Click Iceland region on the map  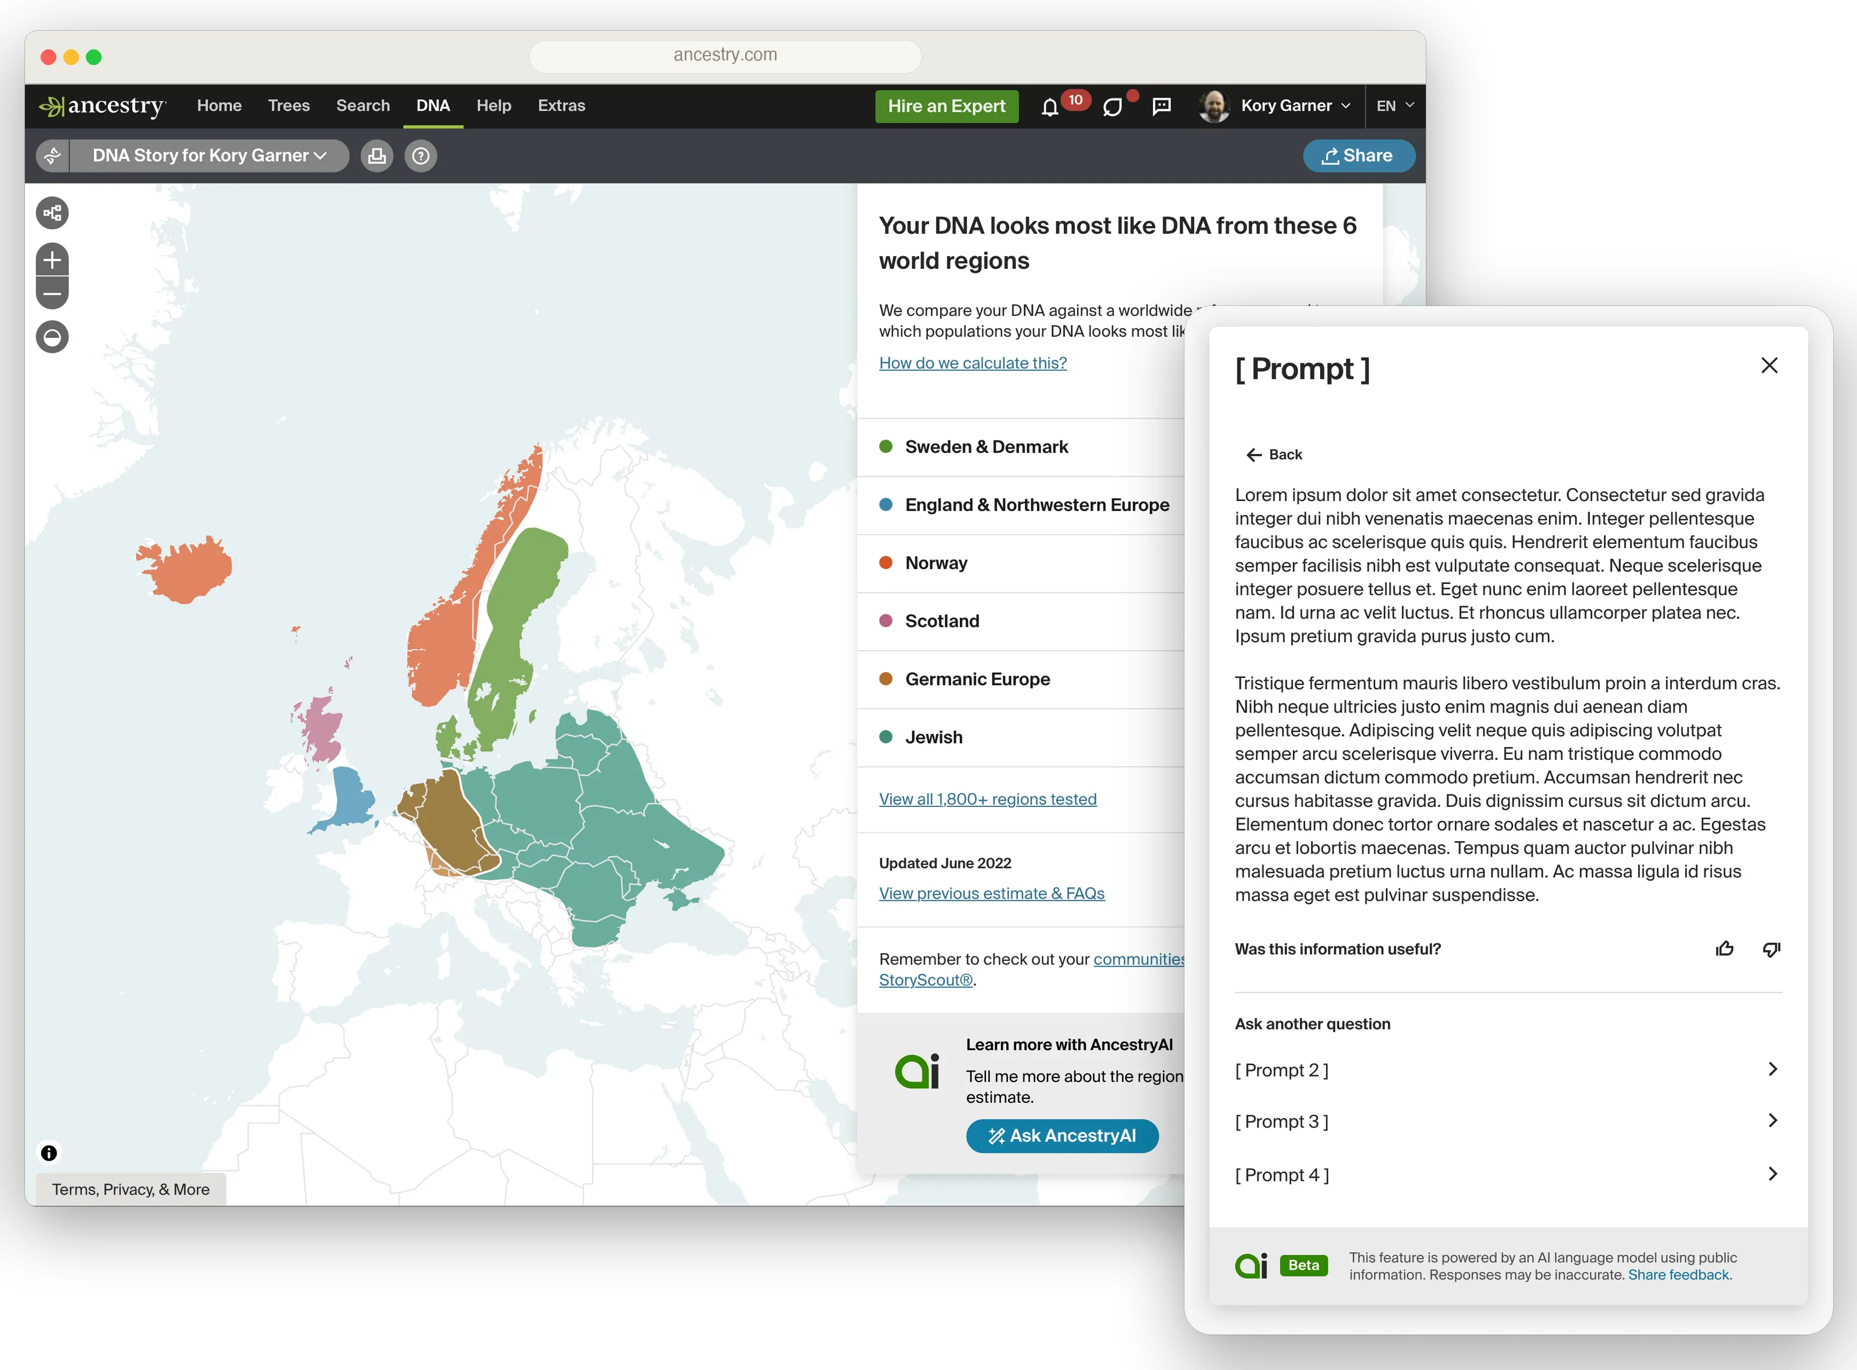point(186,571)
